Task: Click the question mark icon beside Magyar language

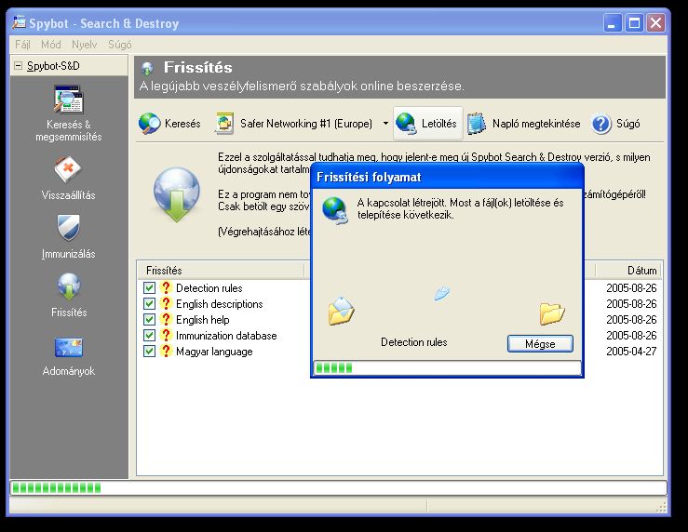Action: tap(166, 351)
